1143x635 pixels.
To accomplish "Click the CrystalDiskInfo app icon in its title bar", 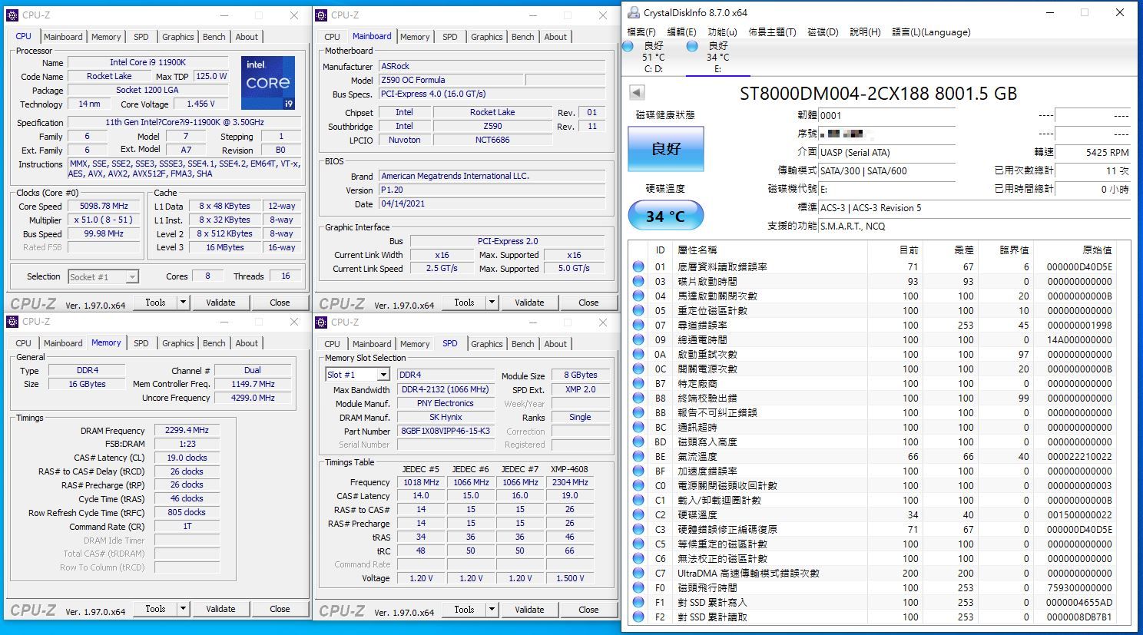I will 633,12.
